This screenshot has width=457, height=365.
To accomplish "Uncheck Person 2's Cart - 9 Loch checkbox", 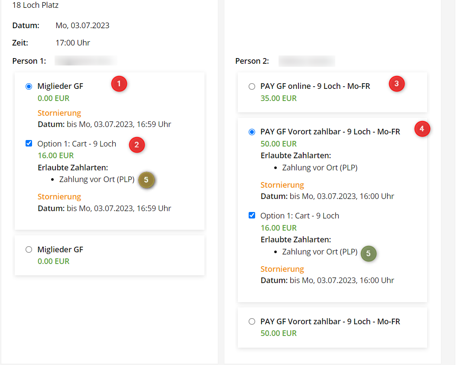I will [x=252, y=215].
